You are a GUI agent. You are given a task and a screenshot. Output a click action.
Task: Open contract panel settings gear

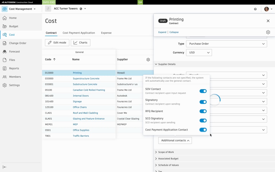pos(268,32)
